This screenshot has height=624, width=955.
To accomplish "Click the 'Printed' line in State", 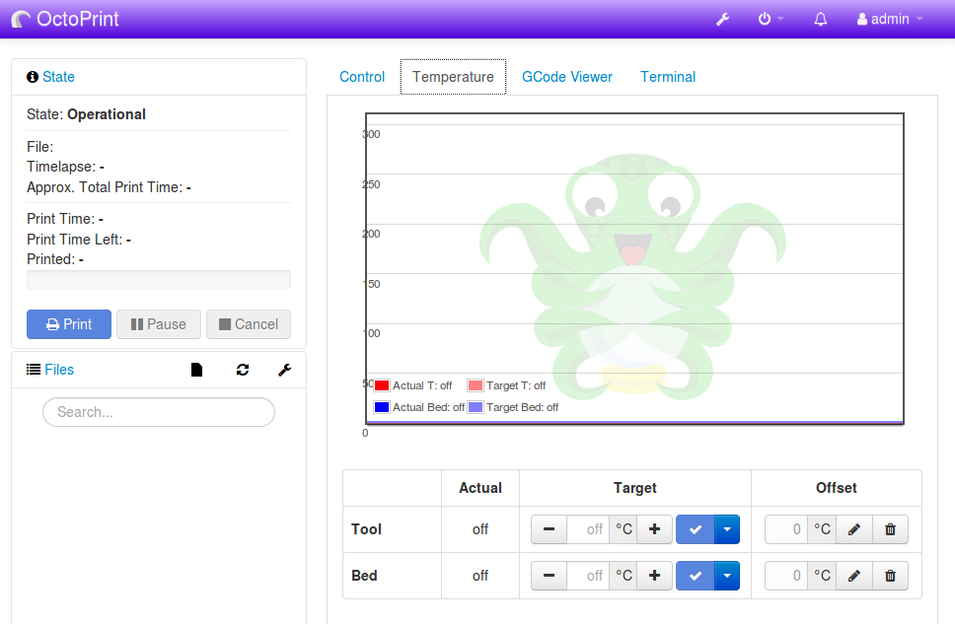I will (55, 259).
